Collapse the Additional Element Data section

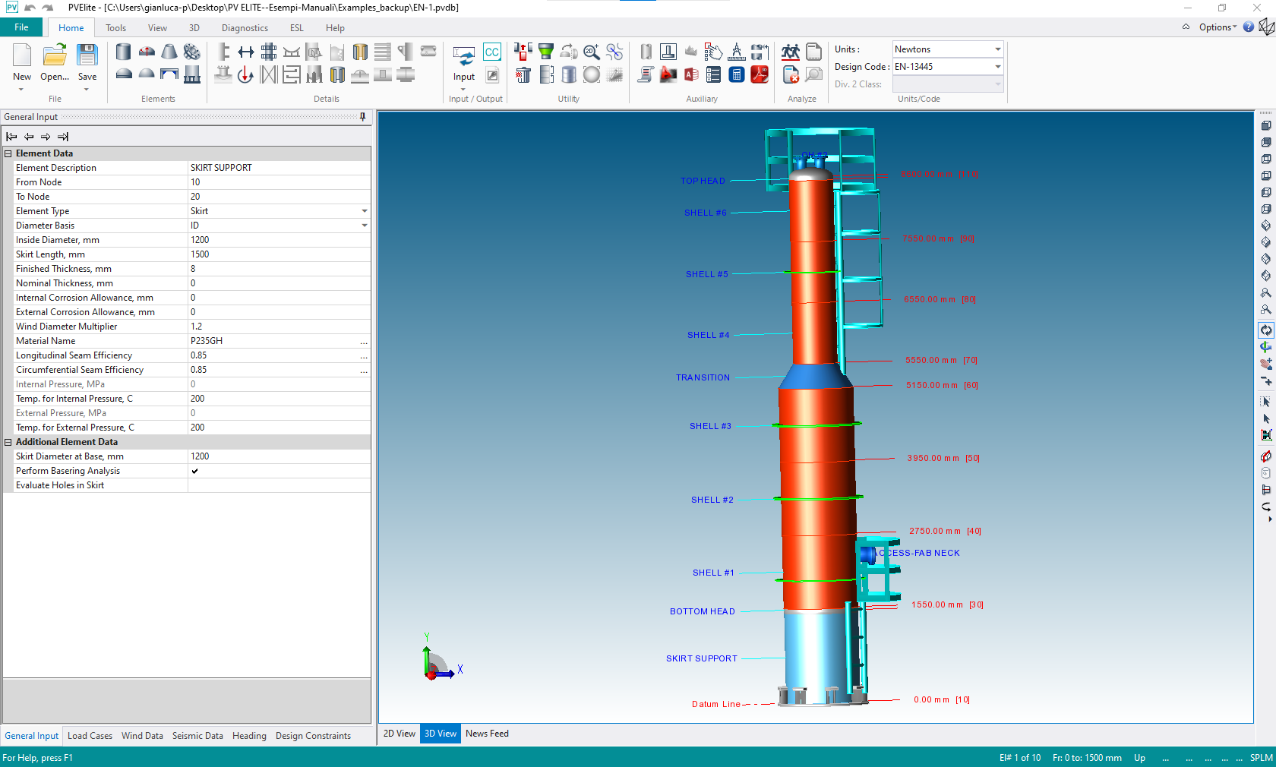[x=8, y=442]
